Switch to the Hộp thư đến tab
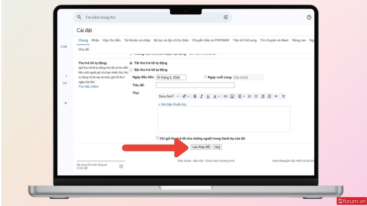367x206 pixels. [112, 40]
